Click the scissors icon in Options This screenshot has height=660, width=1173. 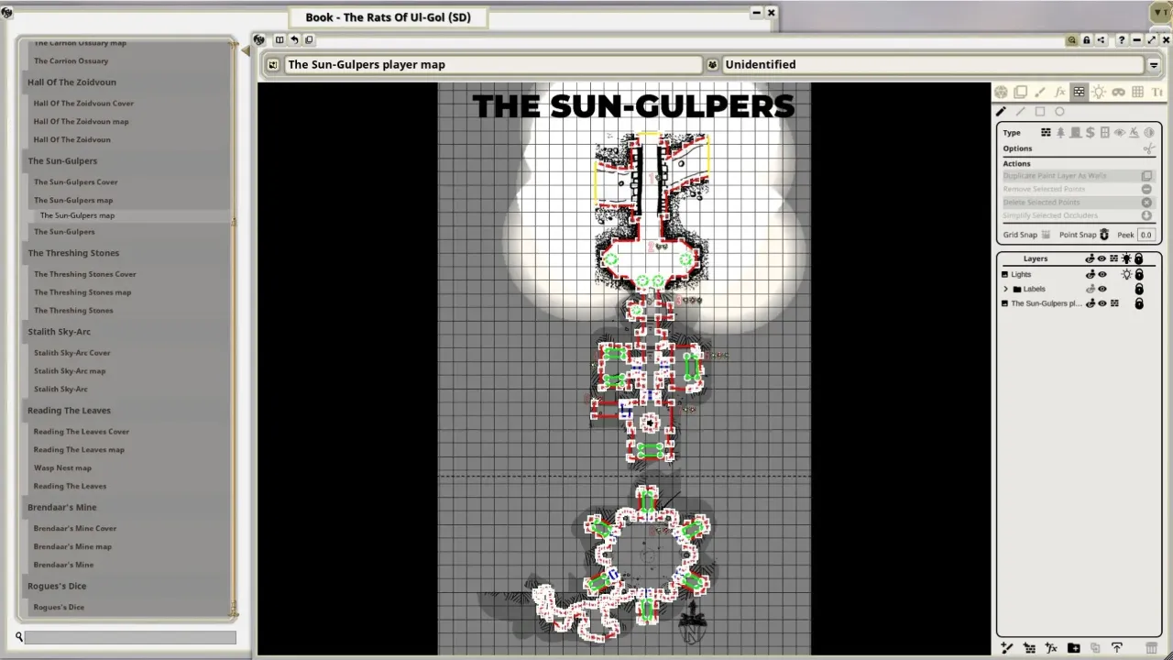pos(1149,148)
